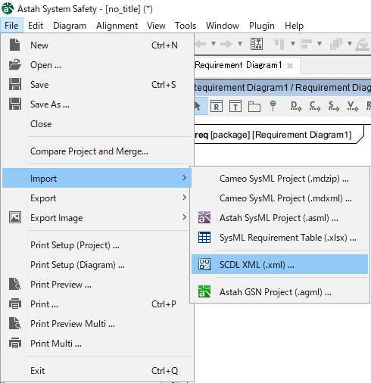The image size is (371, 383).
Task: Open the align left dropdown arrow
Action: (320, 44)
